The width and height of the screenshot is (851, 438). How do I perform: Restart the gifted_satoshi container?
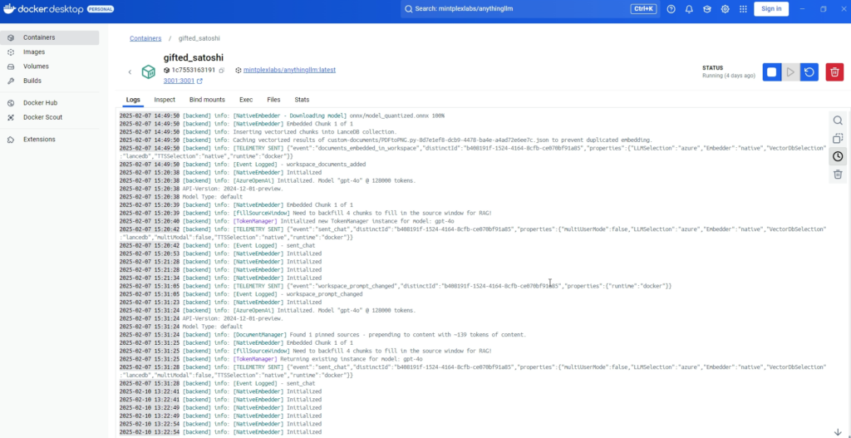coord(809,72)
